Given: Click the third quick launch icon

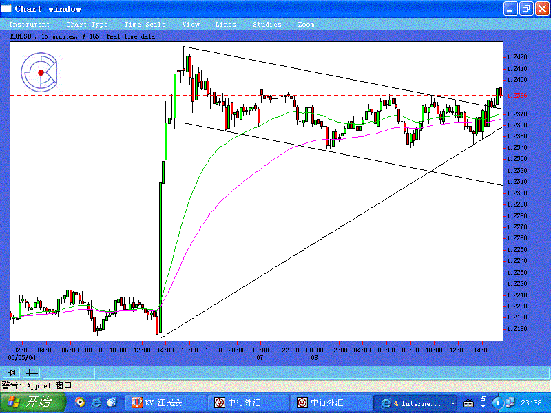Looking at the screenshot, I should pos(112,403).
